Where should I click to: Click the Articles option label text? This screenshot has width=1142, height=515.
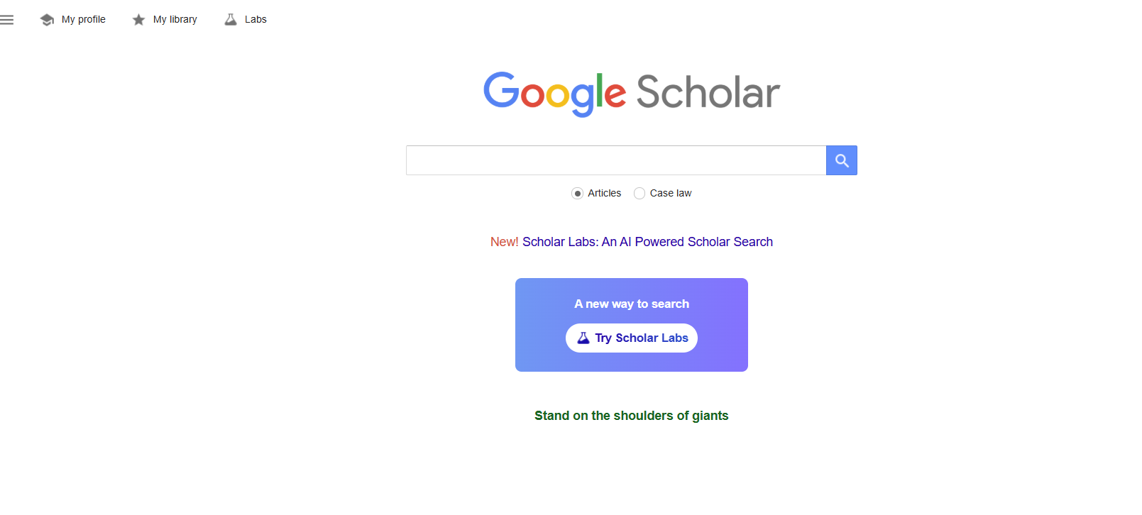click(x=604, y=194)
